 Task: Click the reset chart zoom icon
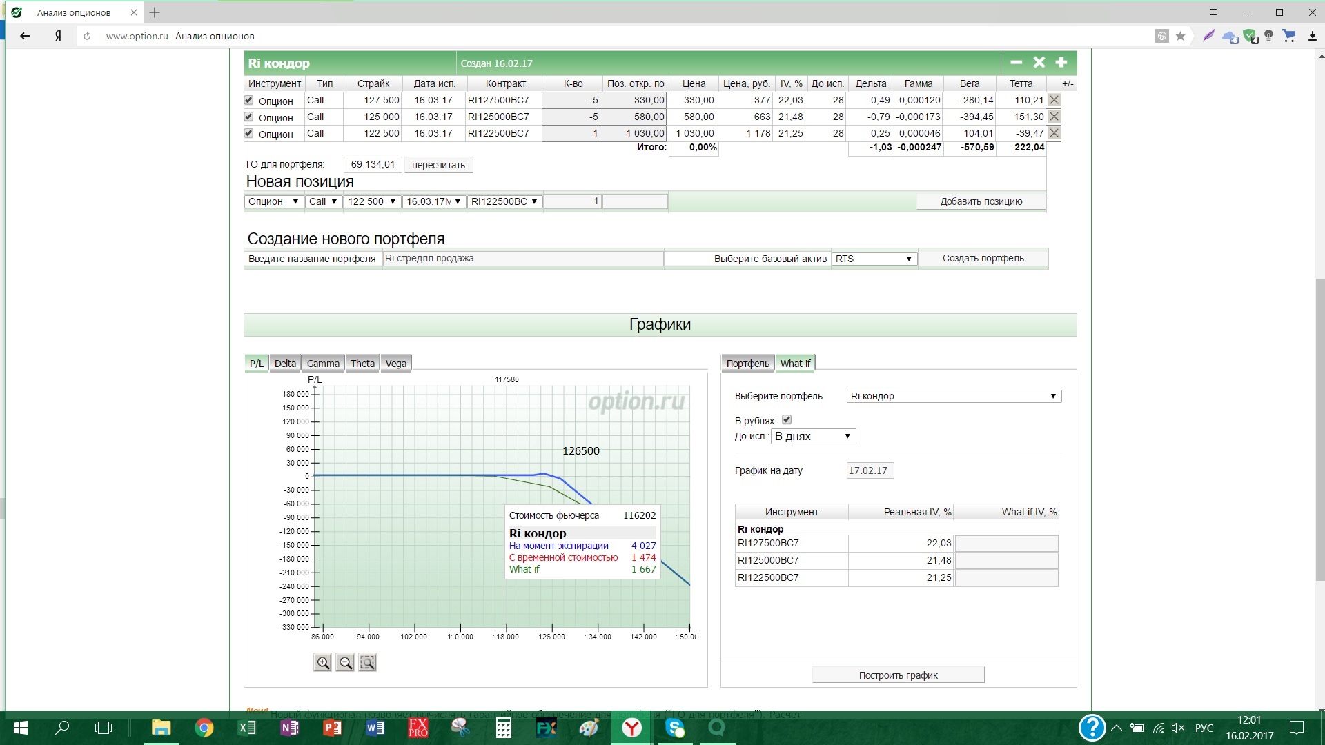368,663
